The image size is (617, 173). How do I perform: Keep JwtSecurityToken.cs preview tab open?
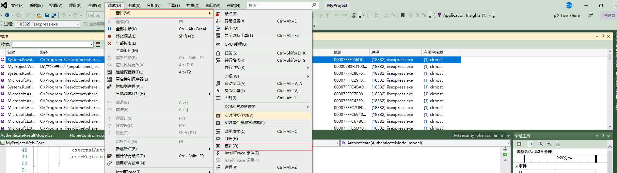496,135
